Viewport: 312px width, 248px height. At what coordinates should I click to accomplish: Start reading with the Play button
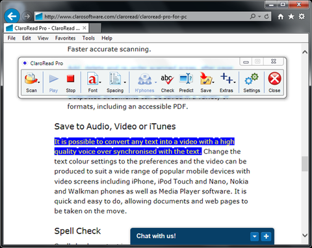(53, 79)
